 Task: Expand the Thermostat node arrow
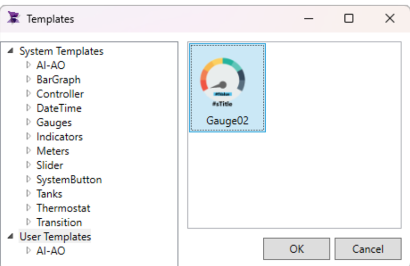pos(28,208)
